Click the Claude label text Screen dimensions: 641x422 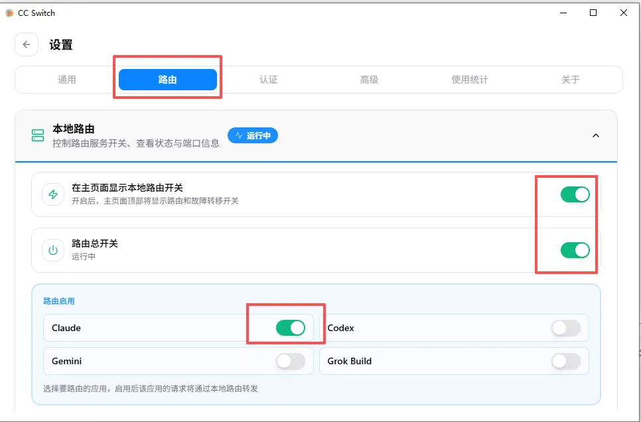[66, 328]
